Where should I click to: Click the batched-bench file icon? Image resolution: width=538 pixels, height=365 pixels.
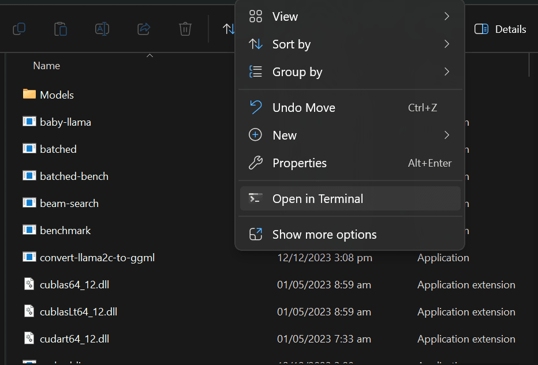(29, 175)
